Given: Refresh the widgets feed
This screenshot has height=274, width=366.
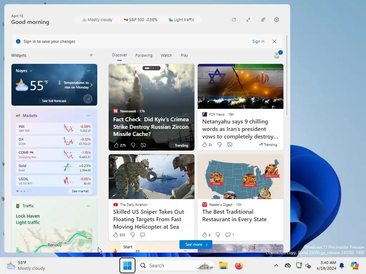Looking at the screenshot, I should [234, 20].
